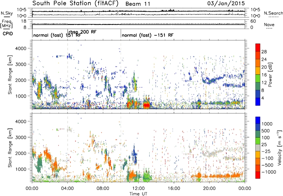Image resolution: width=283 pixels, height=196 pixels.
Task: Select the 08:00 time axis tick
Action: click(x=103, y=189)
